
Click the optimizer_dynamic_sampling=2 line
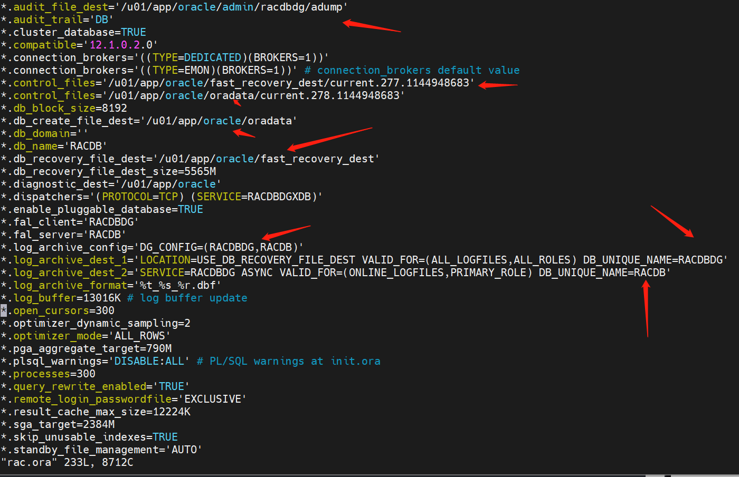pyautogui.click(x=96, y=323)
